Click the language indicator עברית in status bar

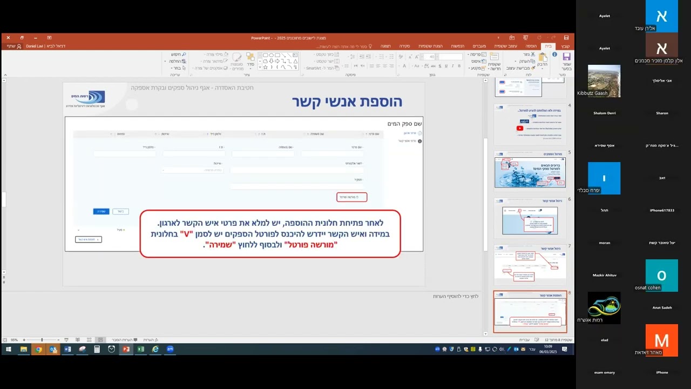524,340
